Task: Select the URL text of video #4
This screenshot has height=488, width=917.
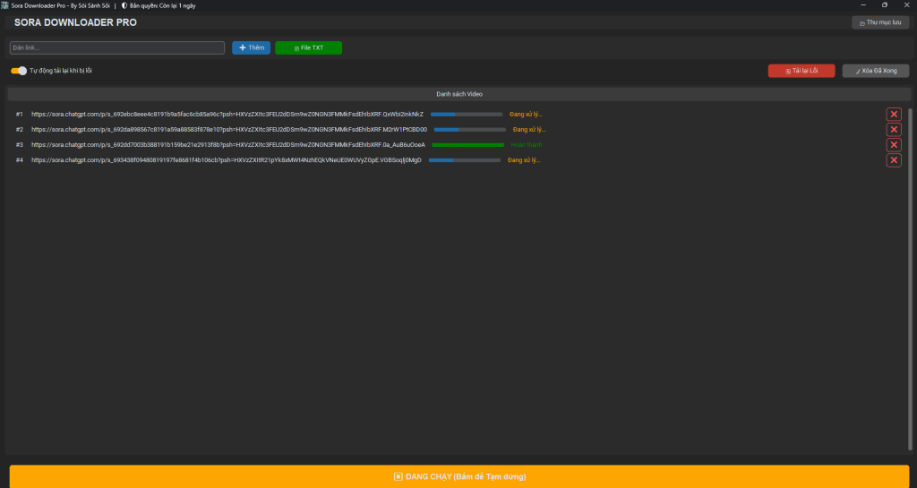Action: click(227, 160)
